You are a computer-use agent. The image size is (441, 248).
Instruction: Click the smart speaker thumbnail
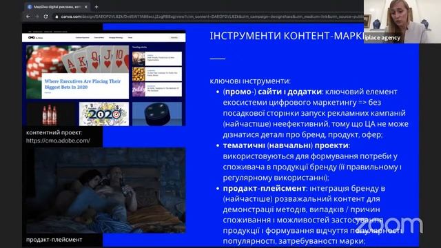tap(157, 114)
